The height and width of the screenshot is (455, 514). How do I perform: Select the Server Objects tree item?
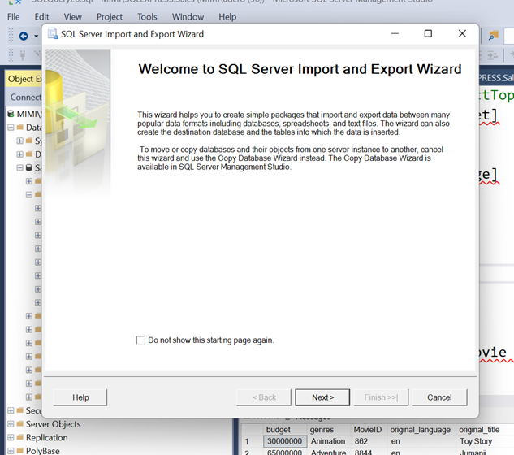53,424
